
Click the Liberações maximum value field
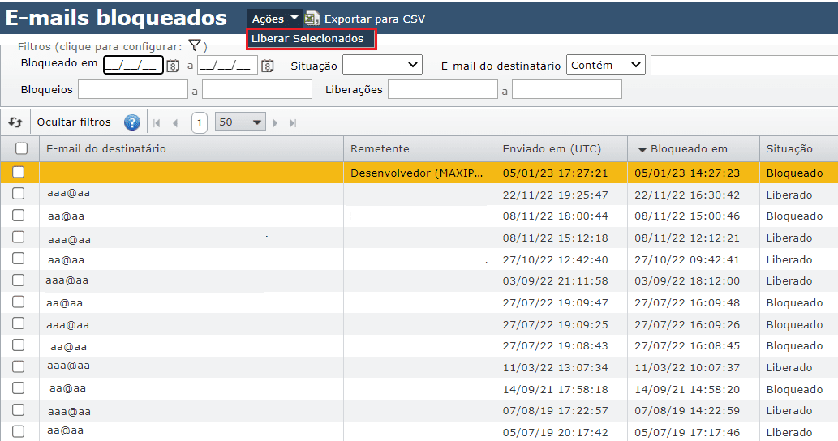(567, 89)
